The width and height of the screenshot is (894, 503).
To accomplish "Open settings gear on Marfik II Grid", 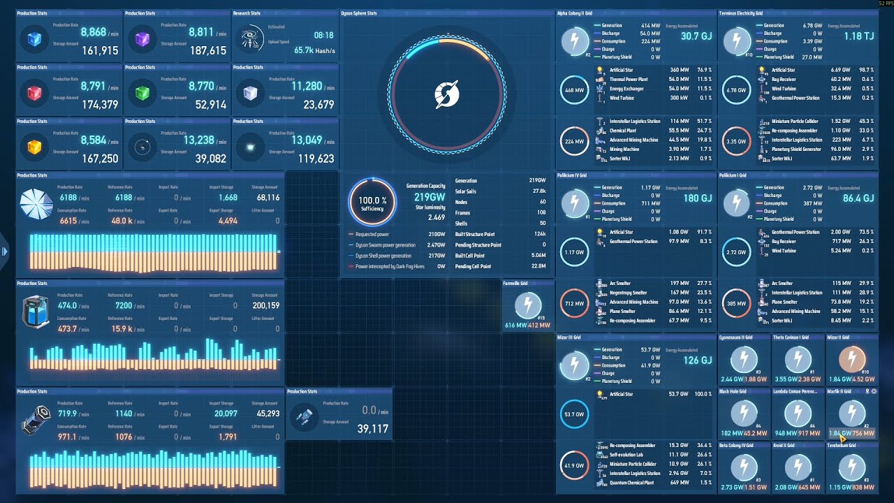I will click(873, 392).
